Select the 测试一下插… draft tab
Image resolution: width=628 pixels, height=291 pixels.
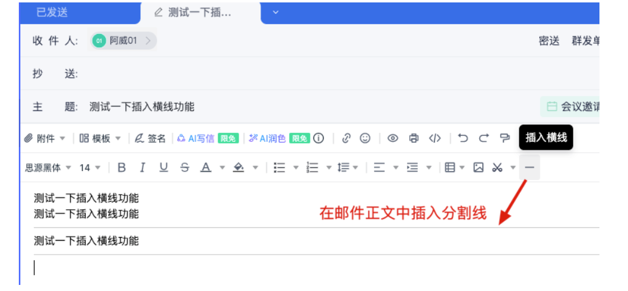(200, 12)
